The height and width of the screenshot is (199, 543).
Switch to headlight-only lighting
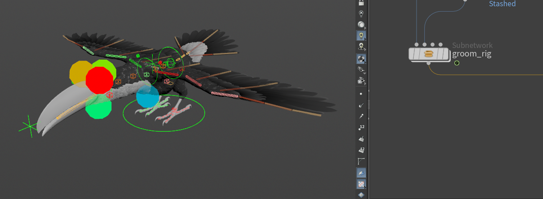pos(361,24)
